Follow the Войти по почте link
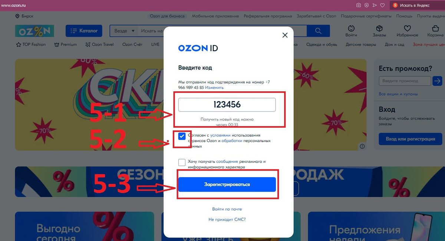 click(227, 209)
